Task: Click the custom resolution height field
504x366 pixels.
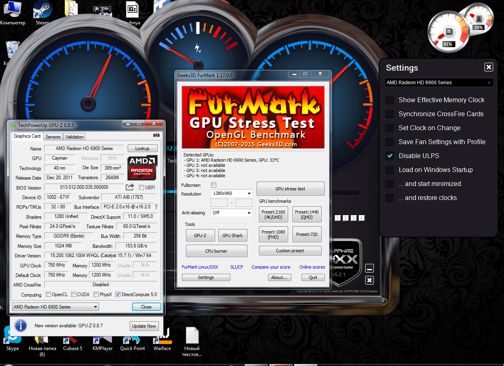Action: (244, 203)
